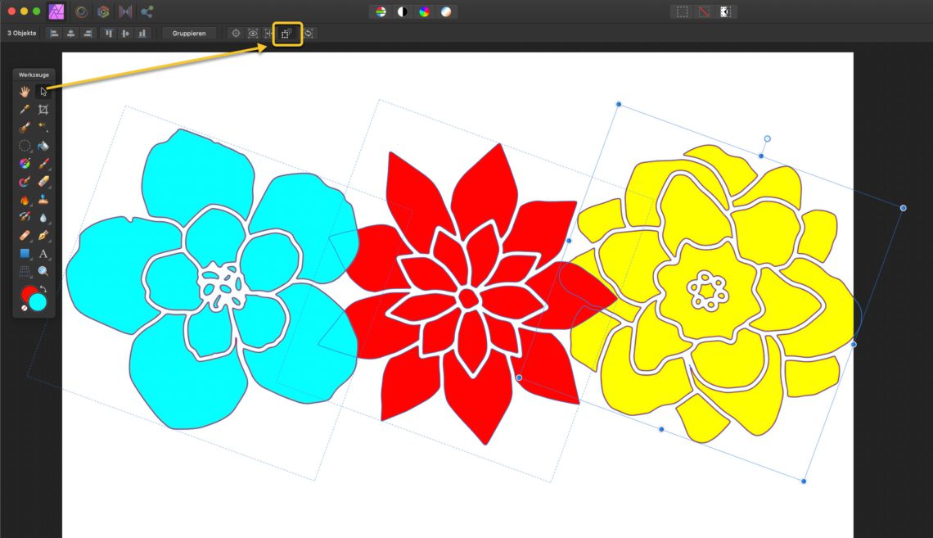Screen dimensions: 933x538
Task: Select the Zoom magnifier tool
Action: (x=43, y=271)
